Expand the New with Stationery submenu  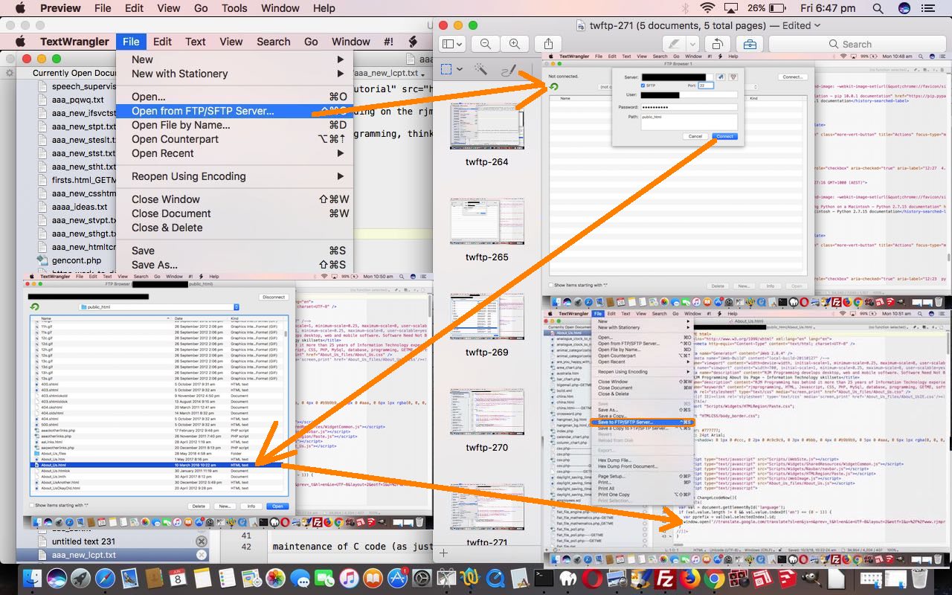click(235, 74)
